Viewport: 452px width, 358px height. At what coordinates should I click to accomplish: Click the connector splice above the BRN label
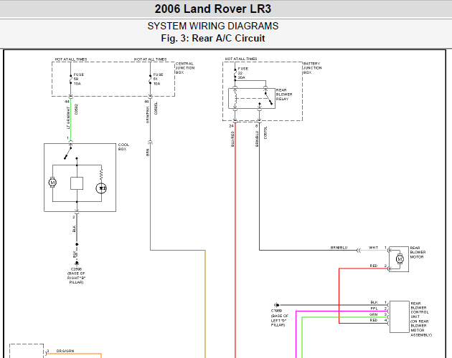tap(150, 142)
